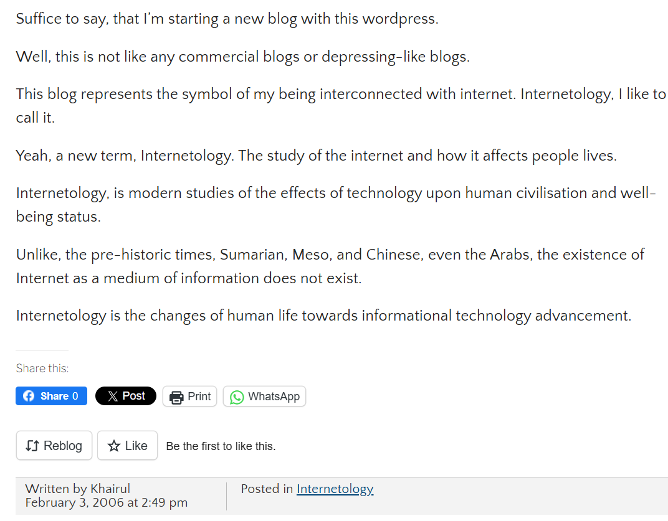Click the Facebook share count number

coord(75,397)
